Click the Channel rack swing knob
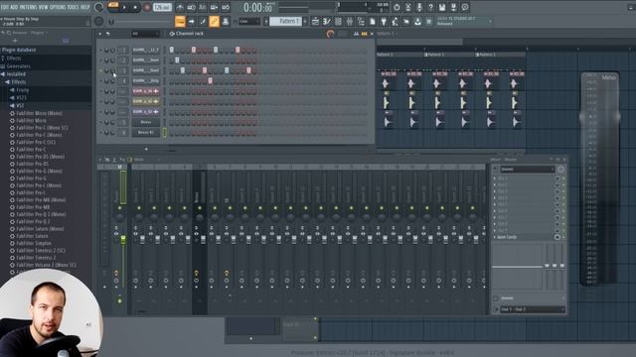636x357 pixels. (x=330, y=34)
